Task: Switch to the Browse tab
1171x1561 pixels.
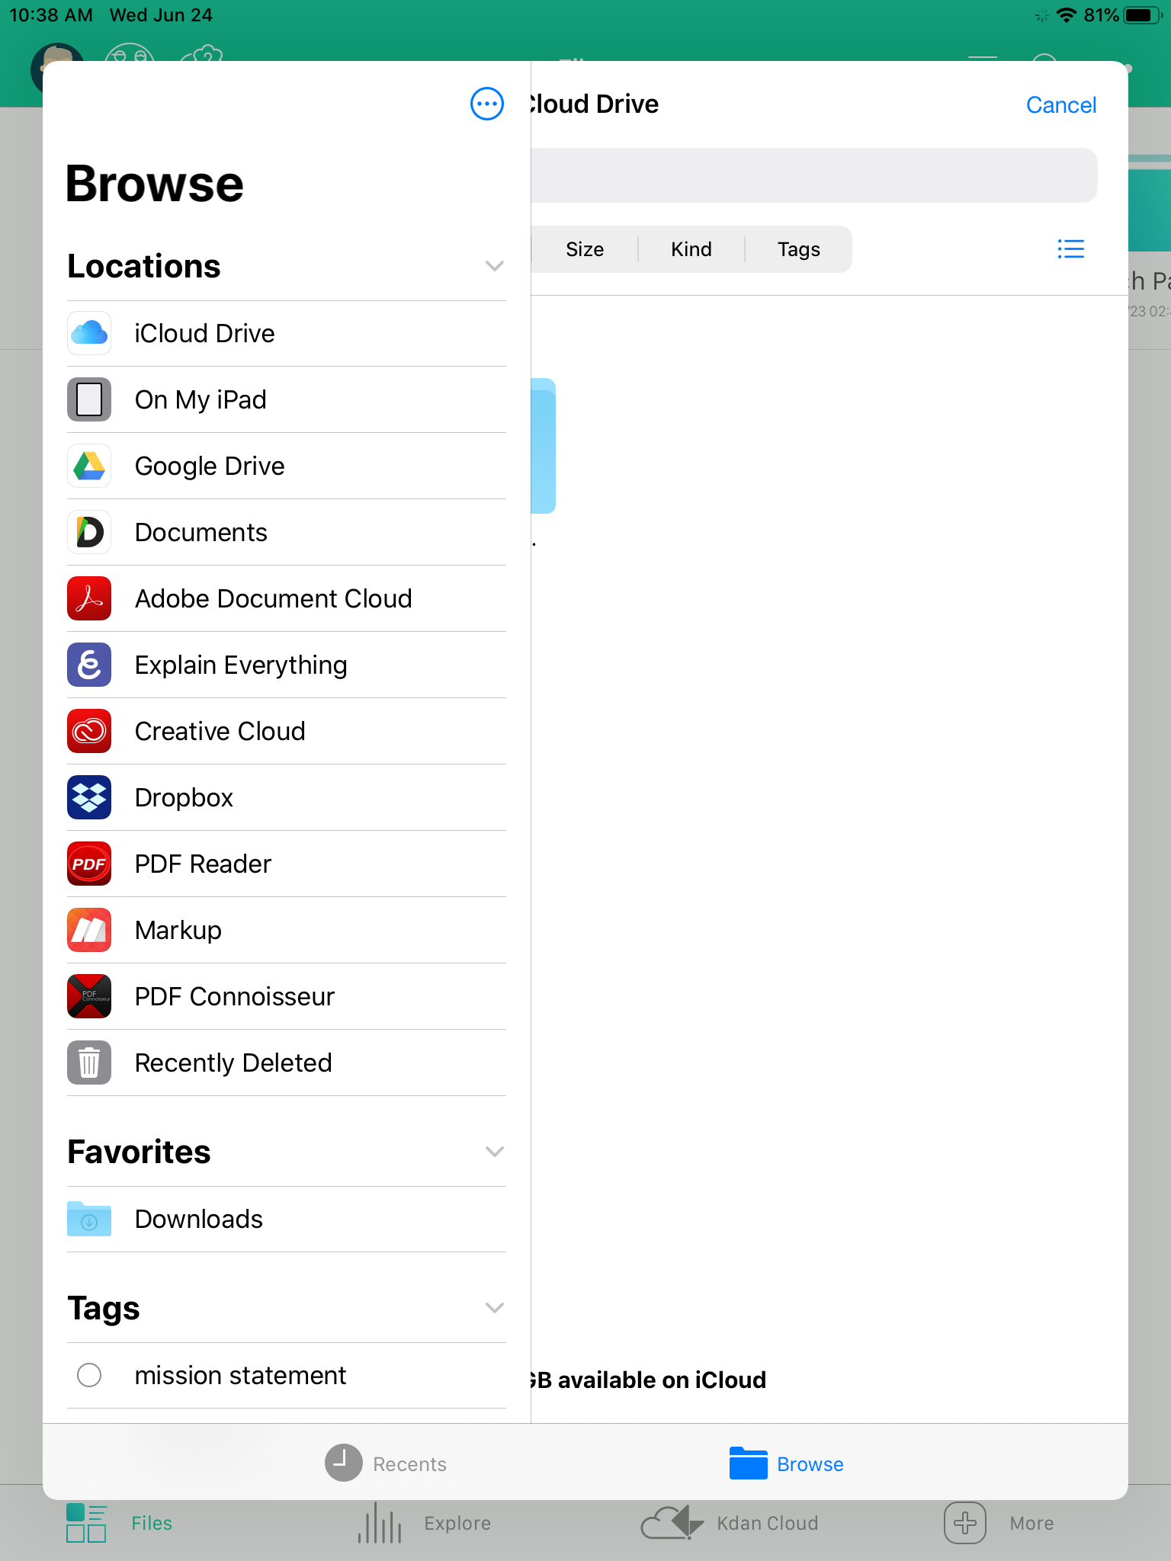Action: [x=787, y=1463]
